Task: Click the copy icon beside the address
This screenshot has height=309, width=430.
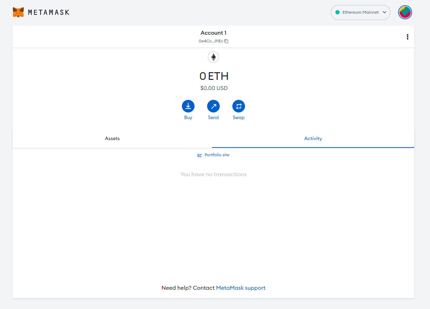Action: (226, 41)
